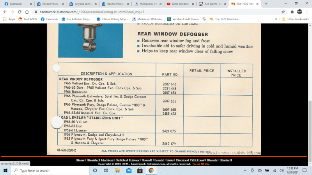Open the volume speaker icon

click(282, 170)
